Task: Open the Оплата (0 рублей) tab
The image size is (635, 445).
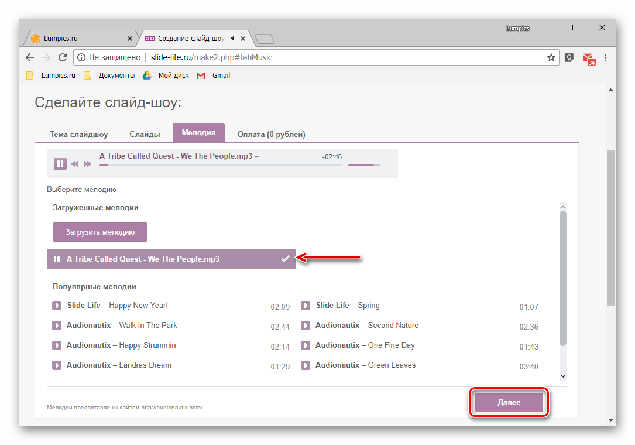Action: (271, 134)
